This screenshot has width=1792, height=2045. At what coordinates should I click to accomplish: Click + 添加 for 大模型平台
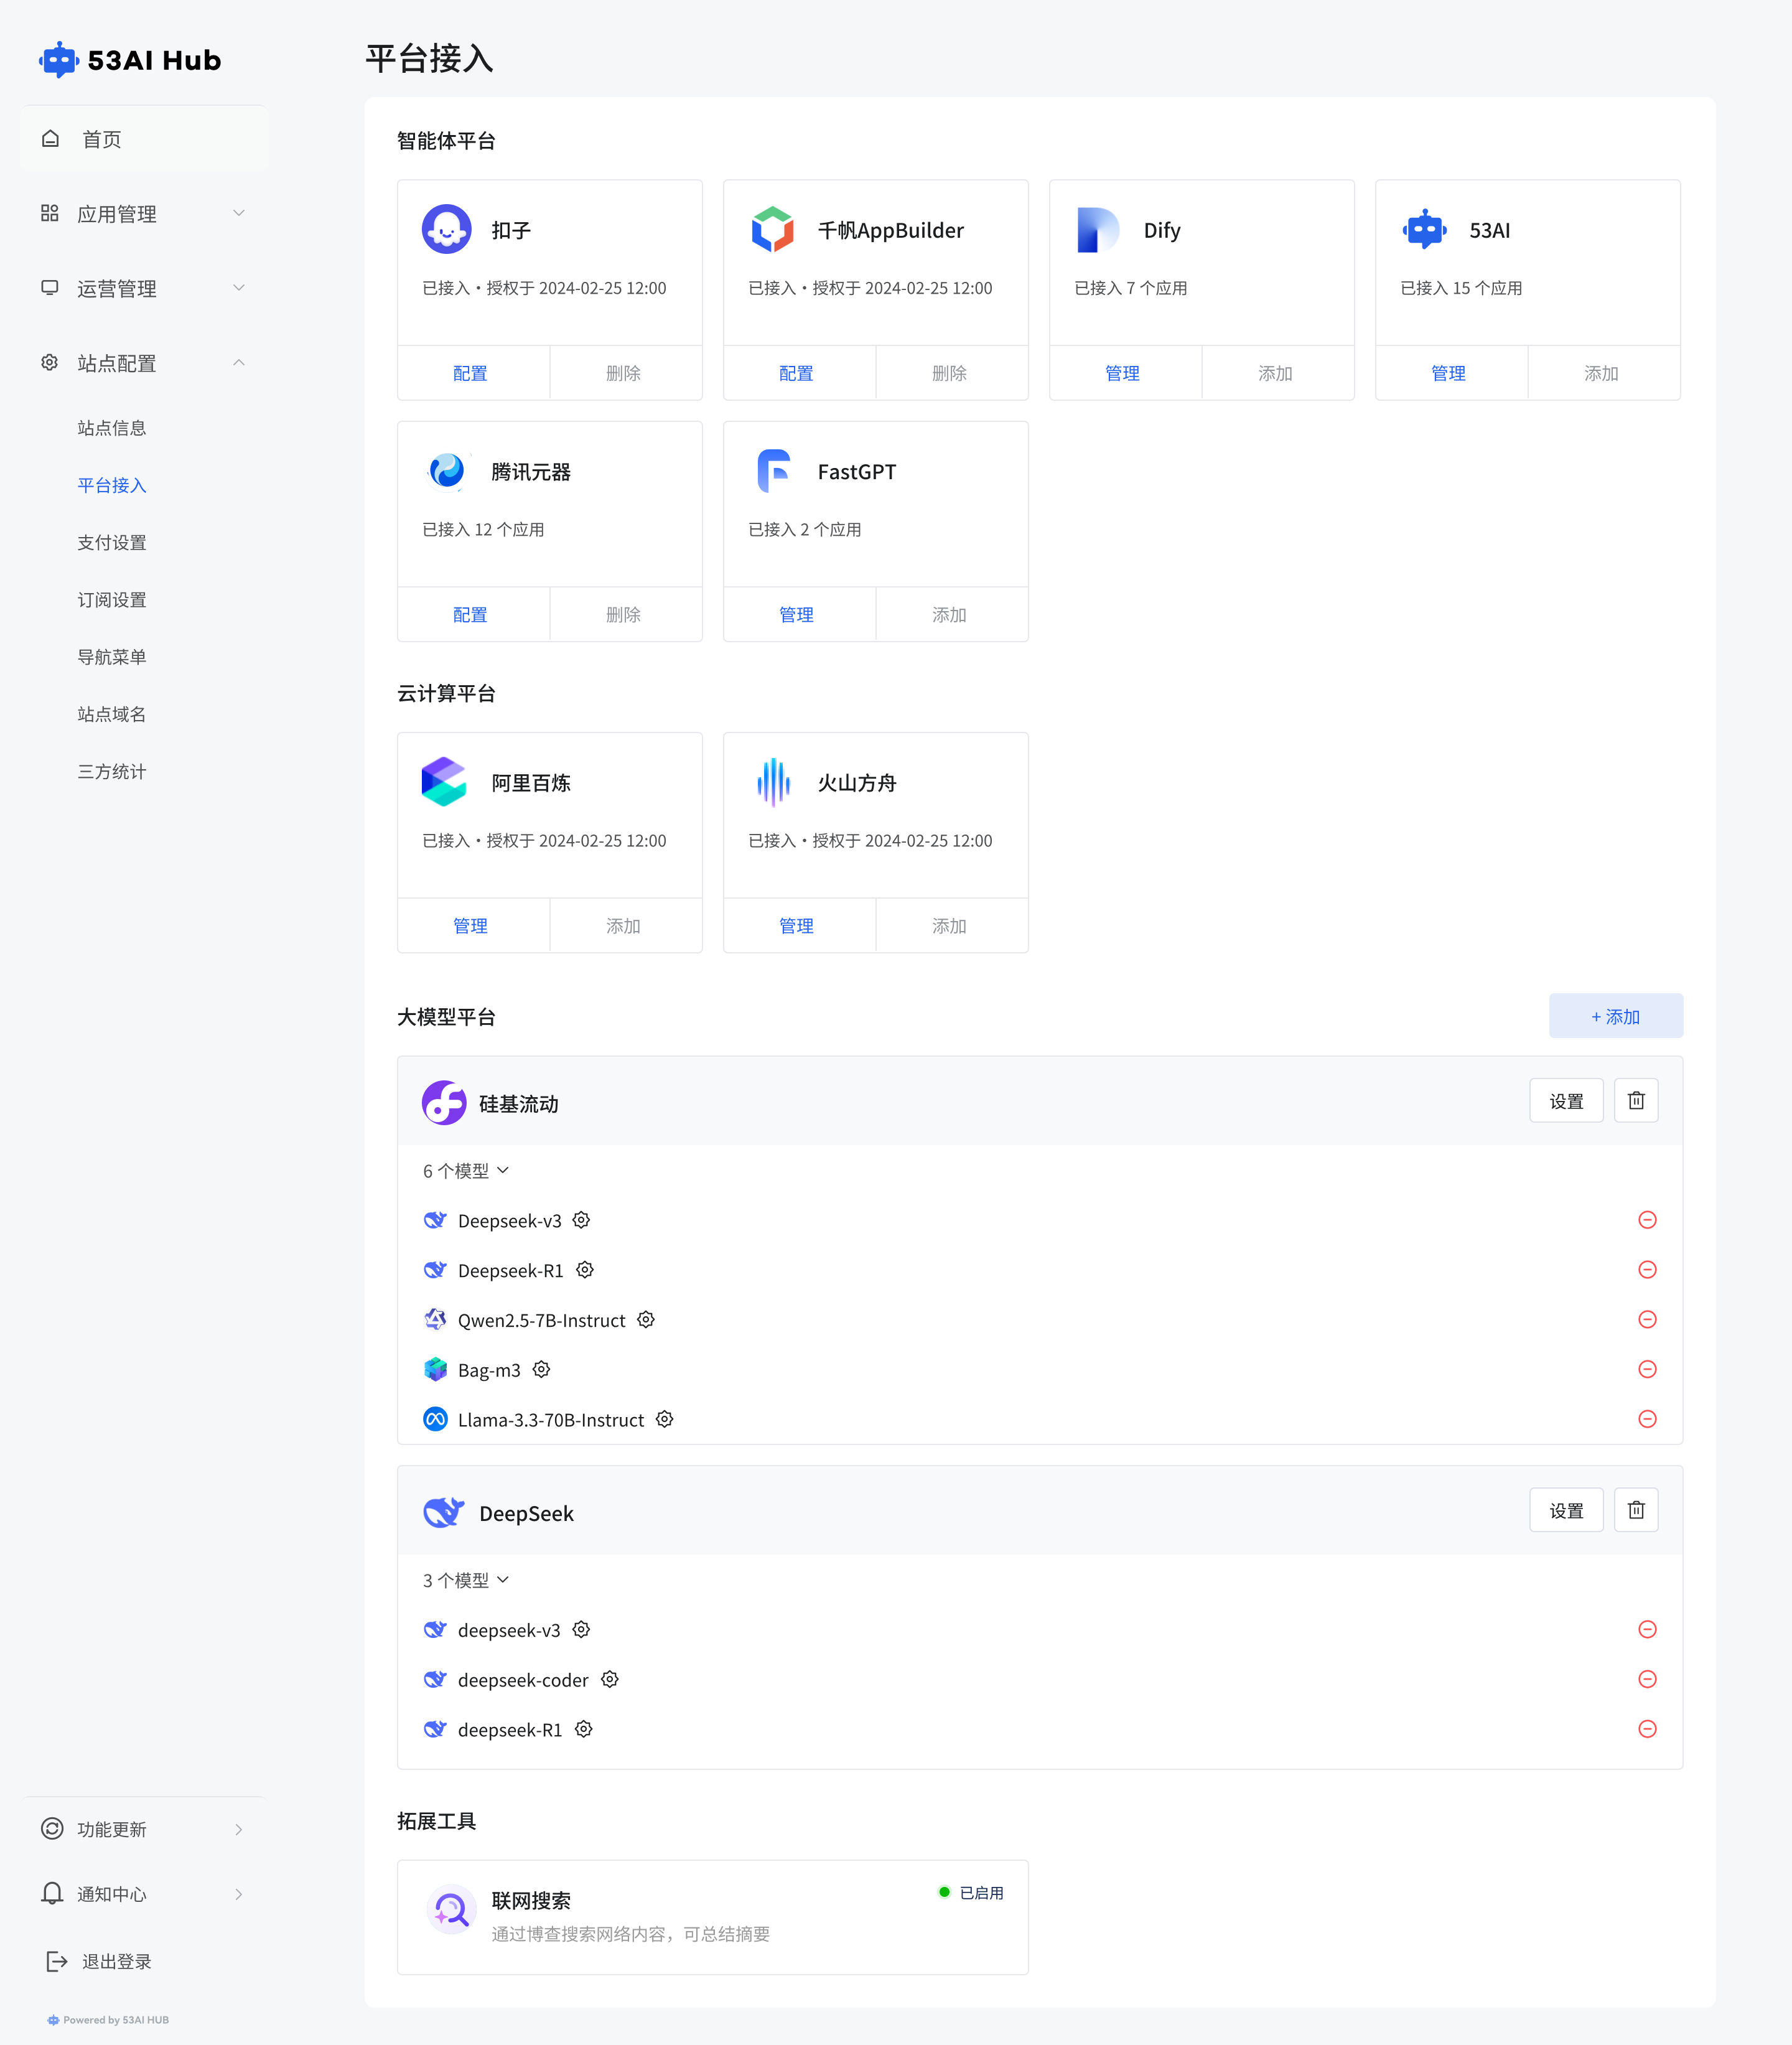1616,1016
